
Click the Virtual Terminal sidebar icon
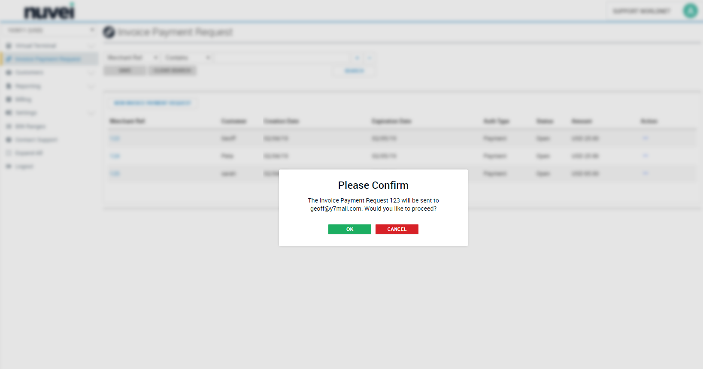(x=9, y=46)
